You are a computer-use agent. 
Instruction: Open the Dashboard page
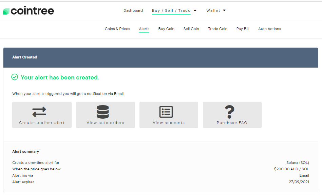click(133, 10)
